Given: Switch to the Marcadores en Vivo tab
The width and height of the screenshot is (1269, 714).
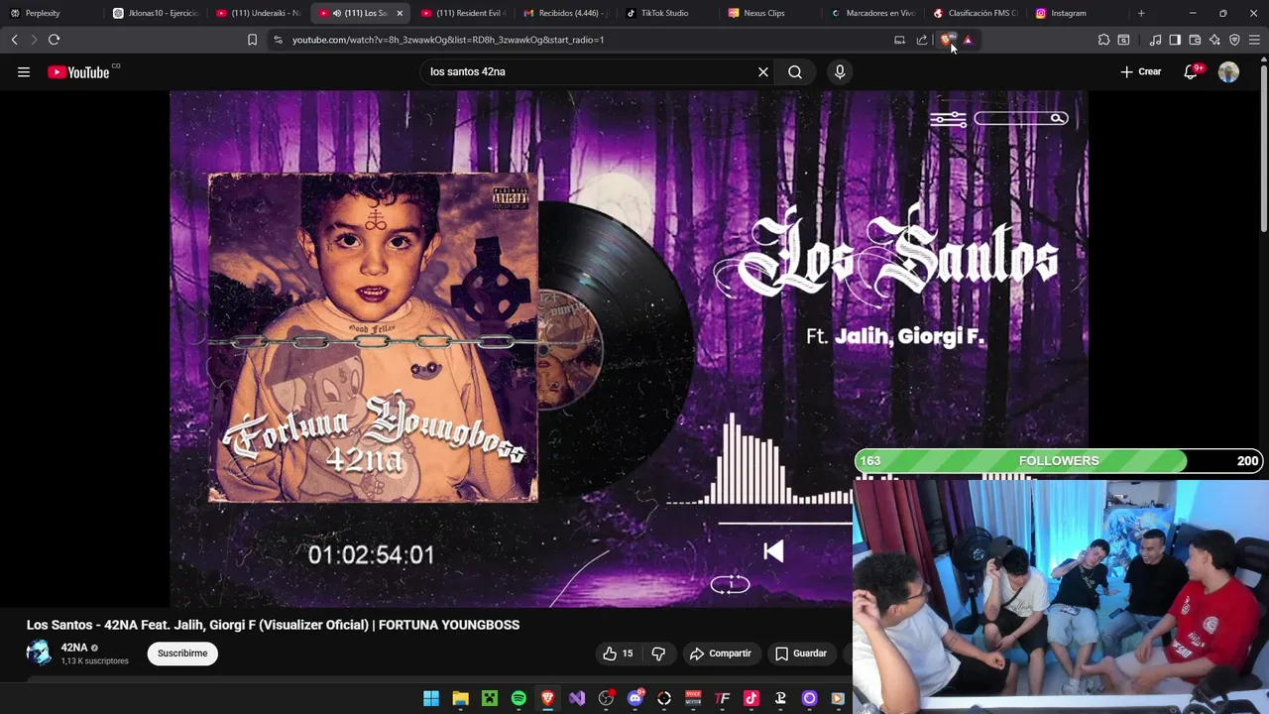Looking at the screenshot, I should click(873, 13).
